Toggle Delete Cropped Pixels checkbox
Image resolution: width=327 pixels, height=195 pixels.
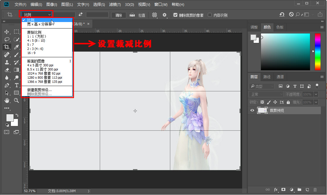click(175, 15)
